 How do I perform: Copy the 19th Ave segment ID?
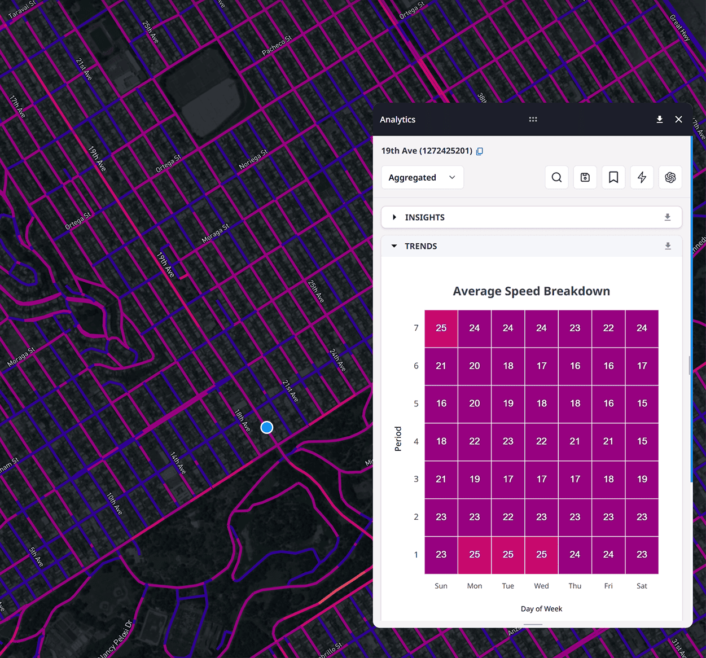coord(480,151)
